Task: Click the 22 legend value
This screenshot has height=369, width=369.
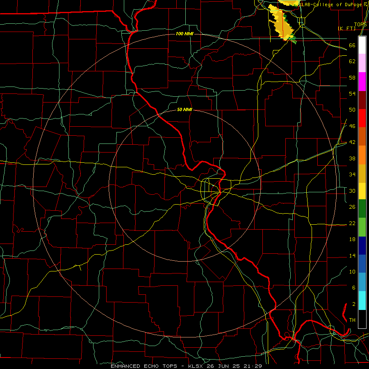Action: (352, 223)
